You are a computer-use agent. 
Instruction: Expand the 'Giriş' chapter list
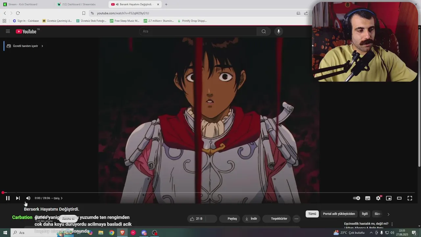tap(58, 198)
